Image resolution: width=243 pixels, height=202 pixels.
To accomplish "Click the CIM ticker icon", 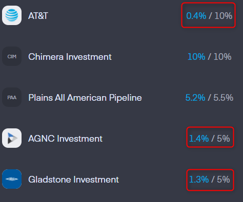I will click(x=12, y=56).
